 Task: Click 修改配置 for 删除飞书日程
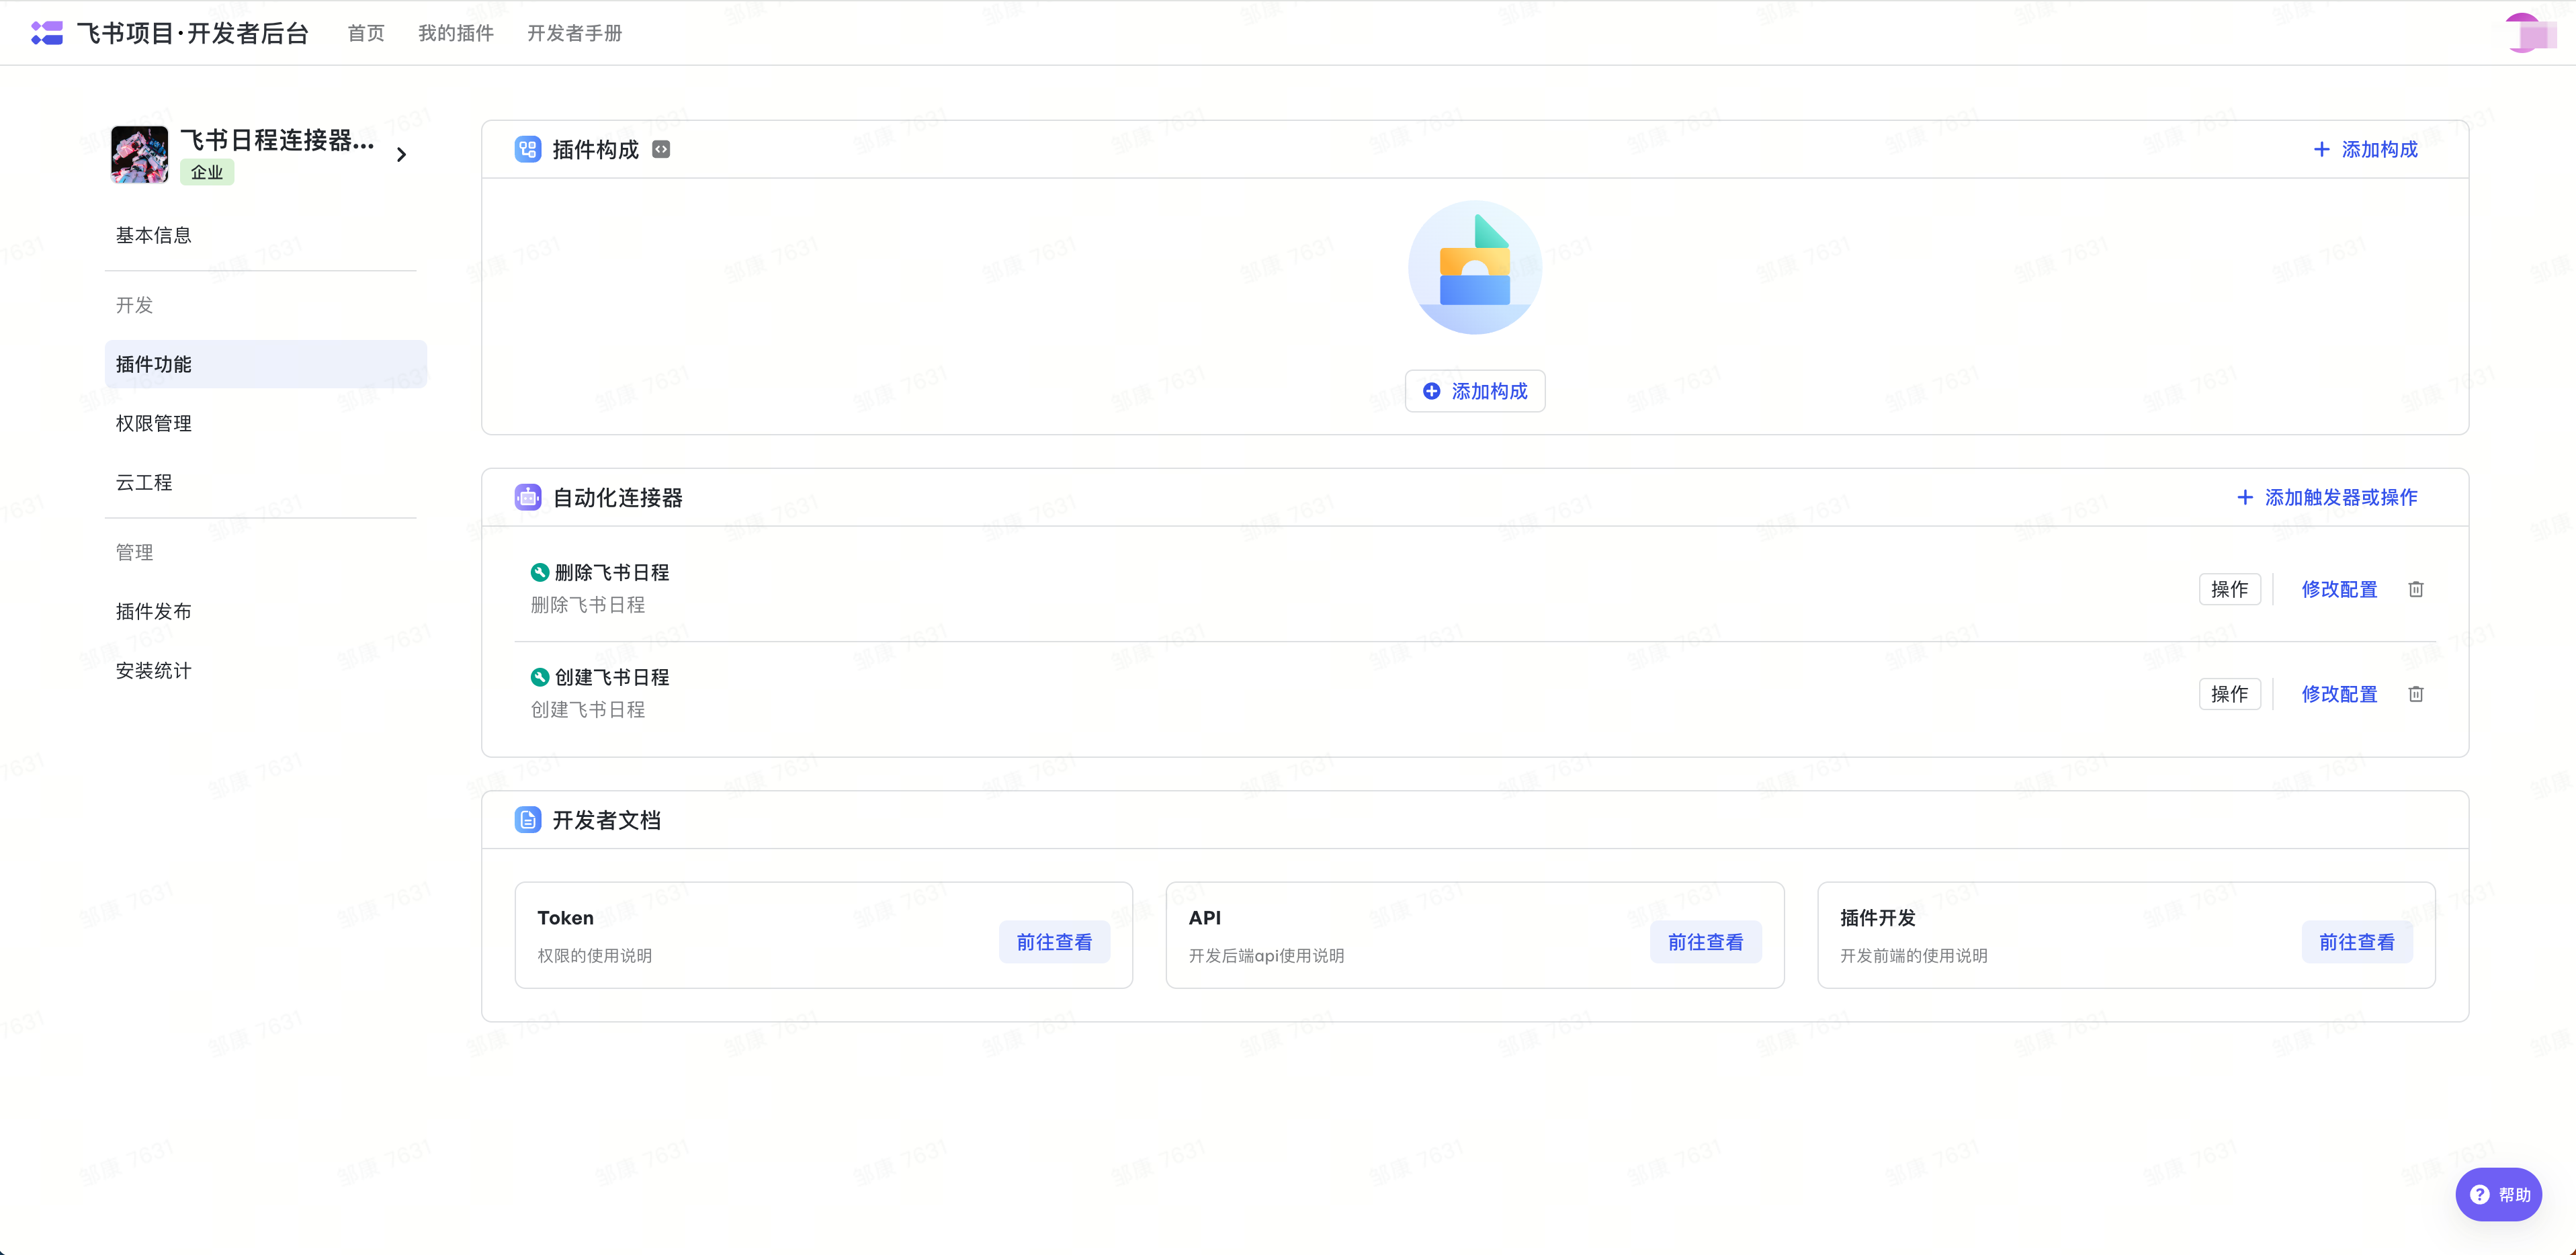point(2339,589)
